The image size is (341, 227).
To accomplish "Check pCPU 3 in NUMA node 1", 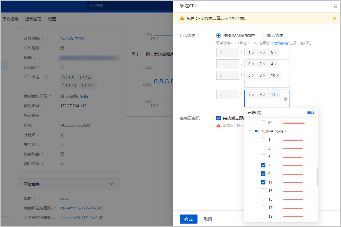I will point(263,148).
